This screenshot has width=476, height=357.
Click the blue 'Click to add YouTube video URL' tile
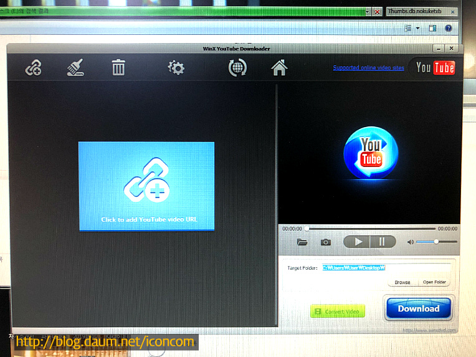[146, 186]
